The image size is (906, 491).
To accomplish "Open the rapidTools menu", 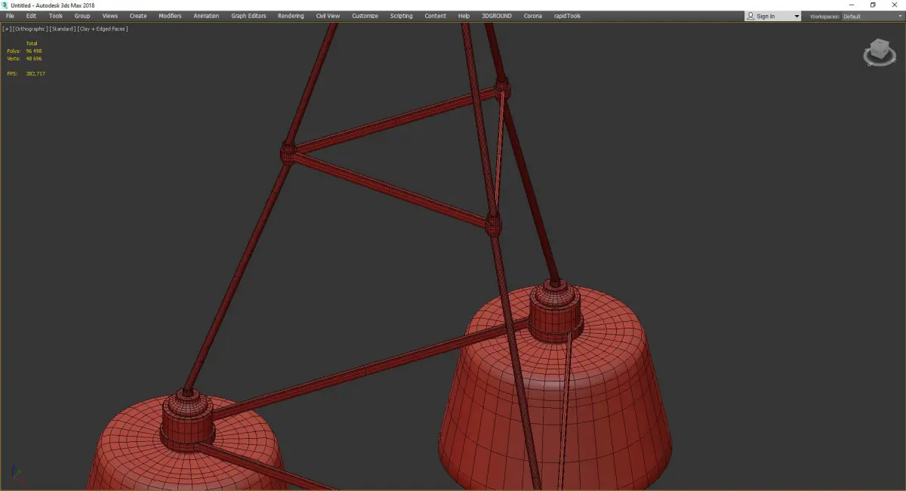I will [x=566, y=16].
